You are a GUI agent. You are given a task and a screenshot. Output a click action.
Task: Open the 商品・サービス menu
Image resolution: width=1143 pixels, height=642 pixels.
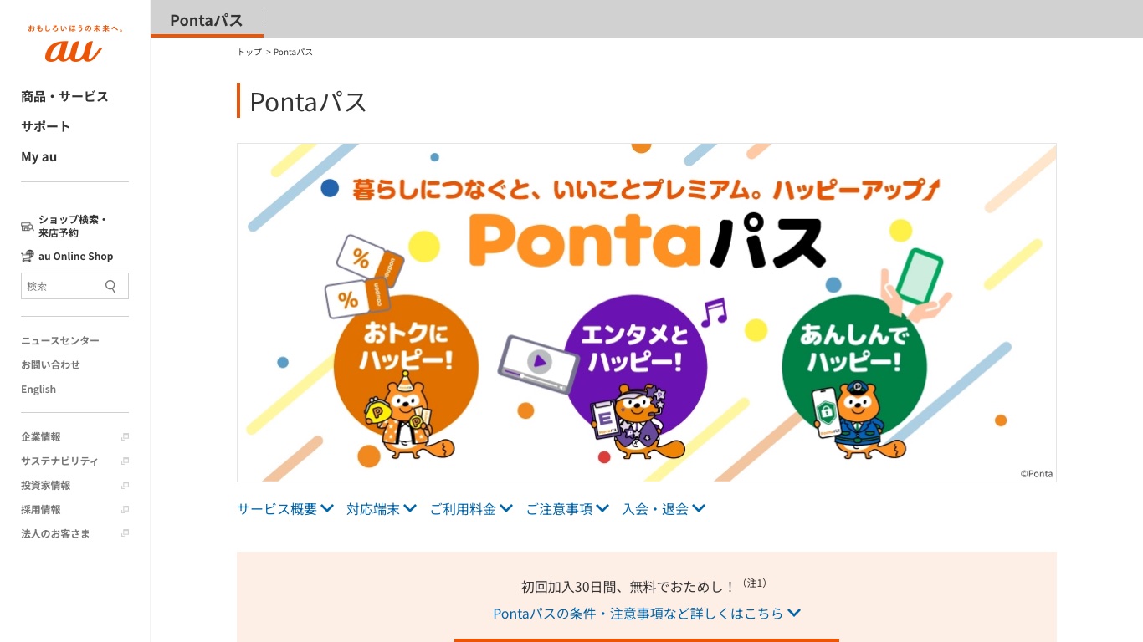tap(64, 96)
